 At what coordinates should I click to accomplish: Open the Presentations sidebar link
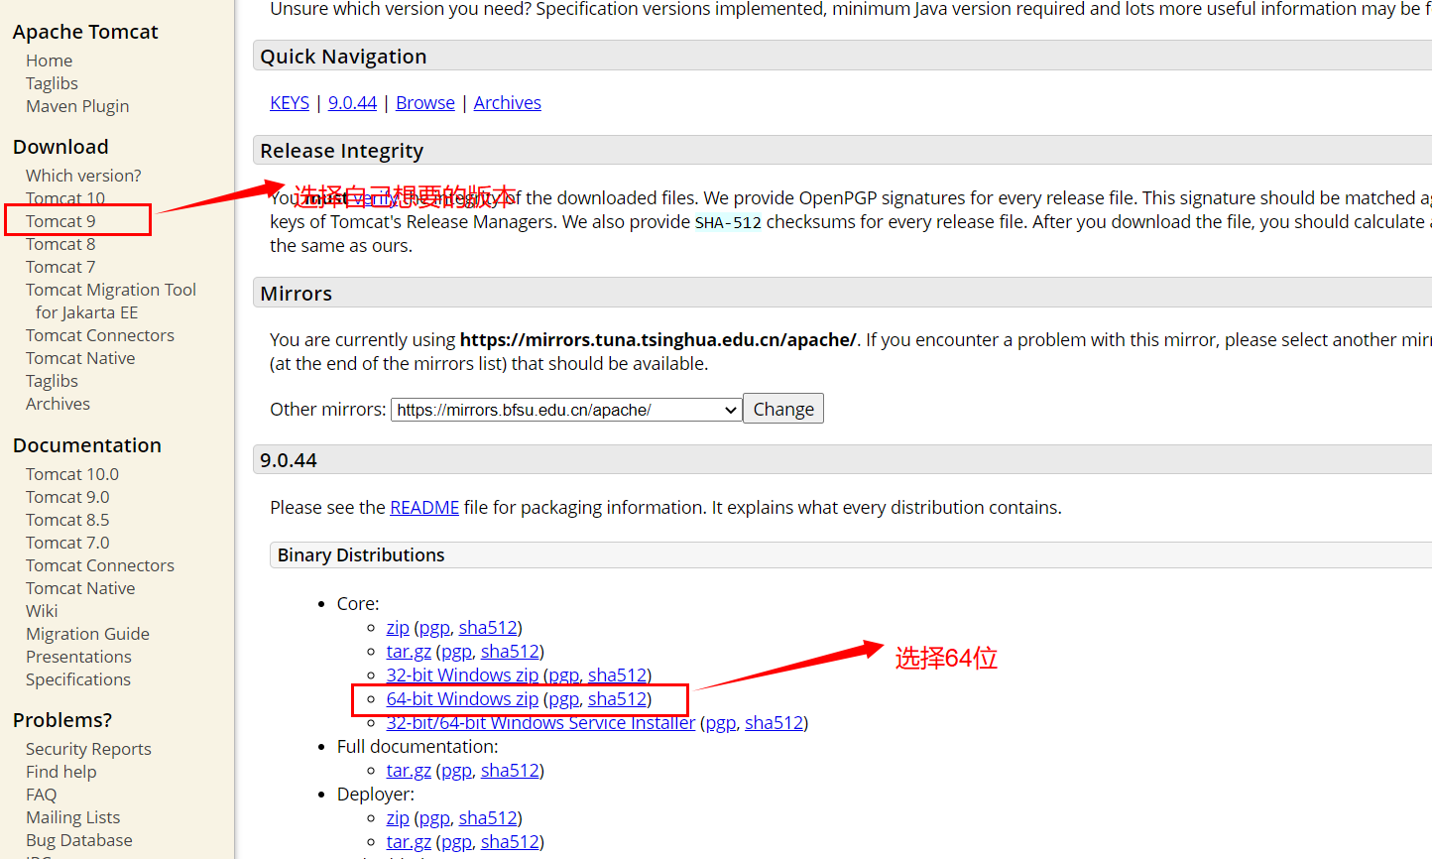point(78,657)
